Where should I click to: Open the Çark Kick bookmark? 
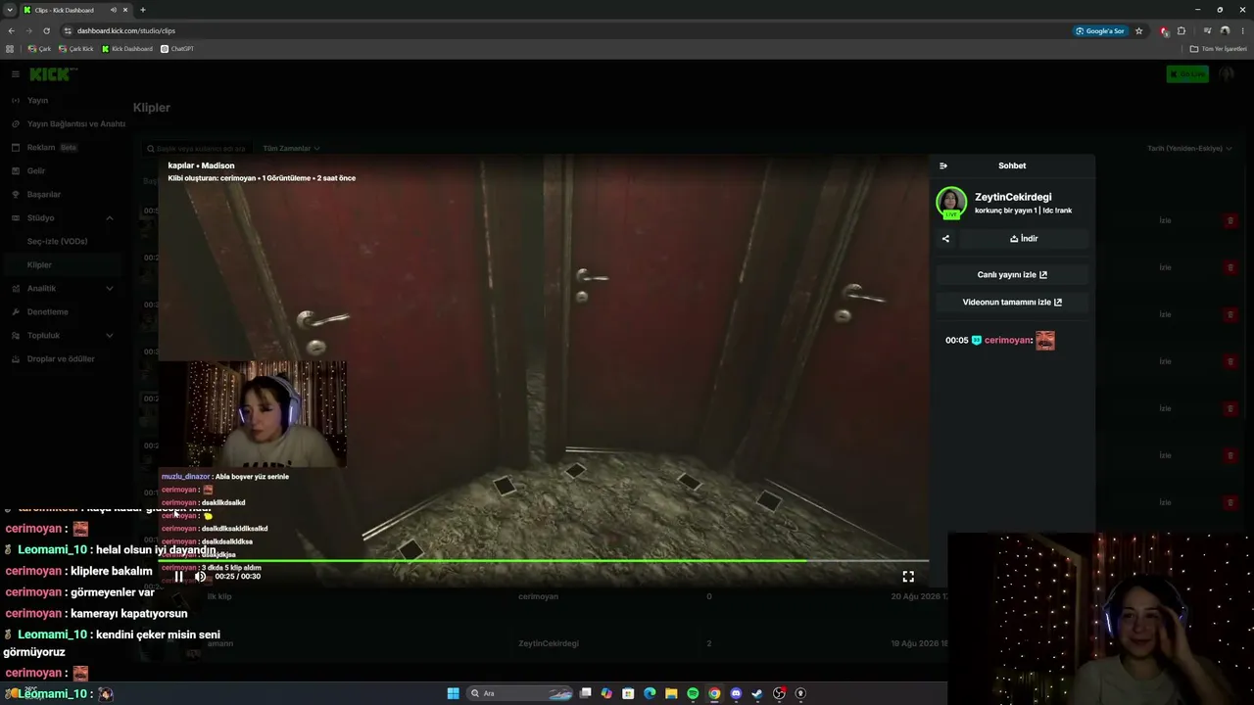[x=76, y=49]
